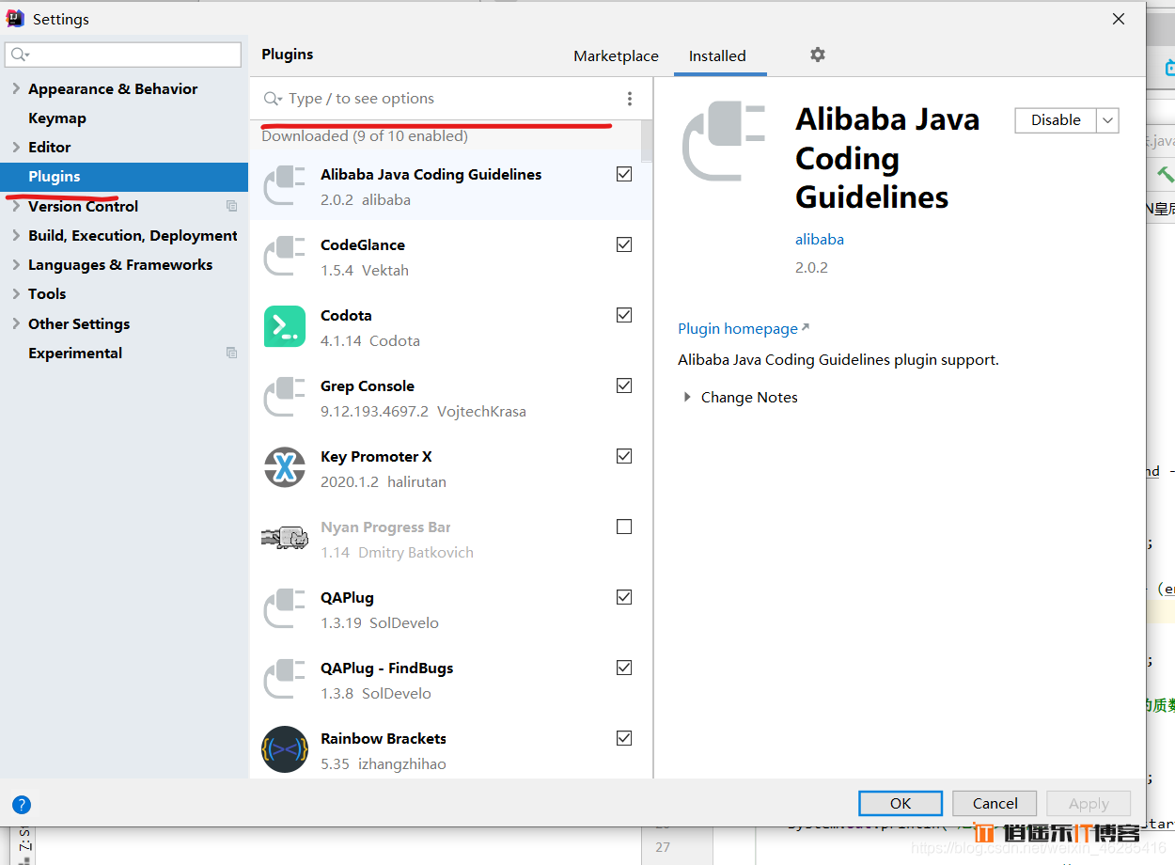Expand the Tools settings node

[x=16, y=293]
